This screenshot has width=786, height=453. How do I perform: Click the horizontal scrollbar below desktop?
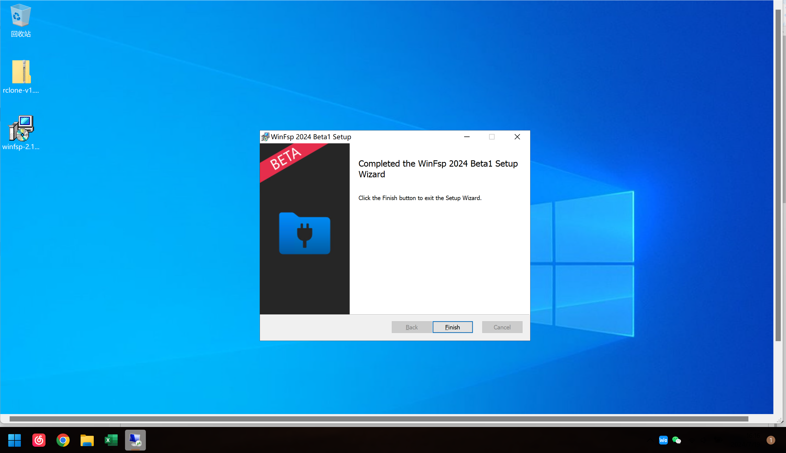pos(378,419)
